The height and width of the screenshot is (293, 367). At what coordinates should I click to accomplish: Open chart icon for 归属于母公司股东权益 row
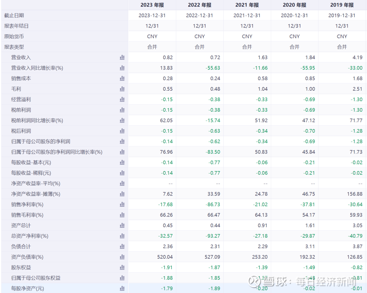[x=122, y=278]
